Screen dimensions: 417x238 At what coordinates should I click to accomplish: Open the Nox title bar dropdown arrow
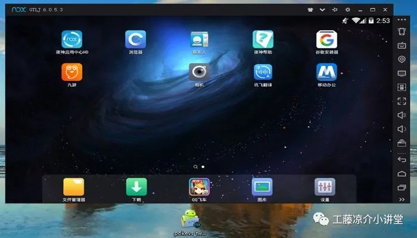pos(322,10)
